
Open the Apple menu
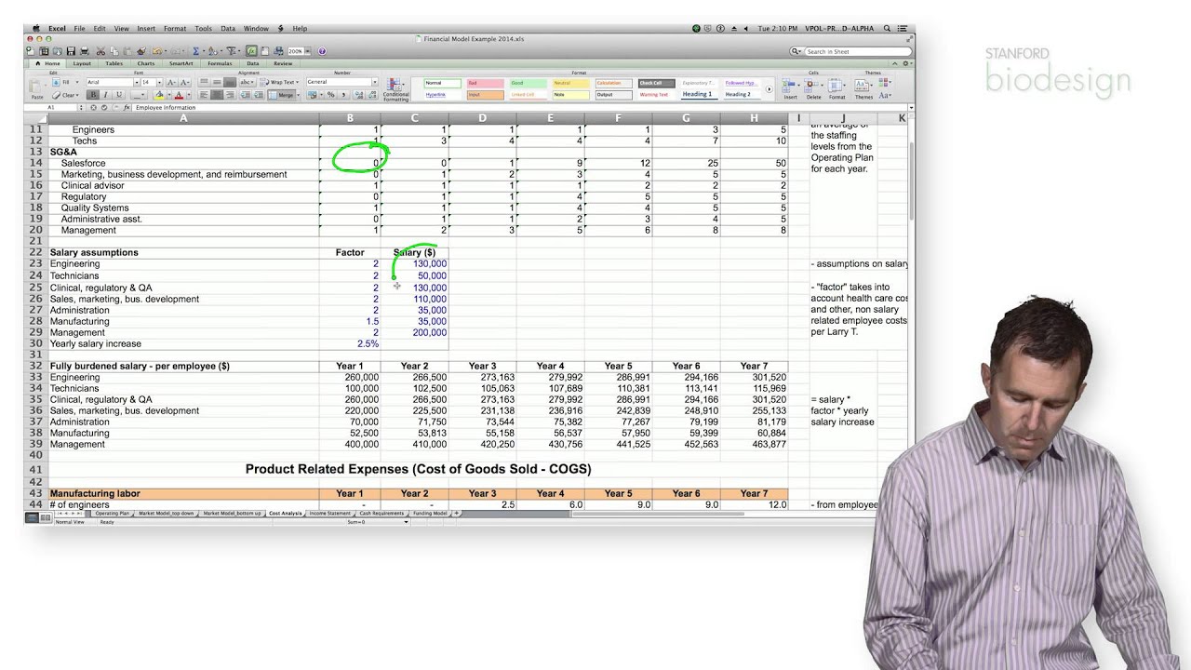[36, 29]
